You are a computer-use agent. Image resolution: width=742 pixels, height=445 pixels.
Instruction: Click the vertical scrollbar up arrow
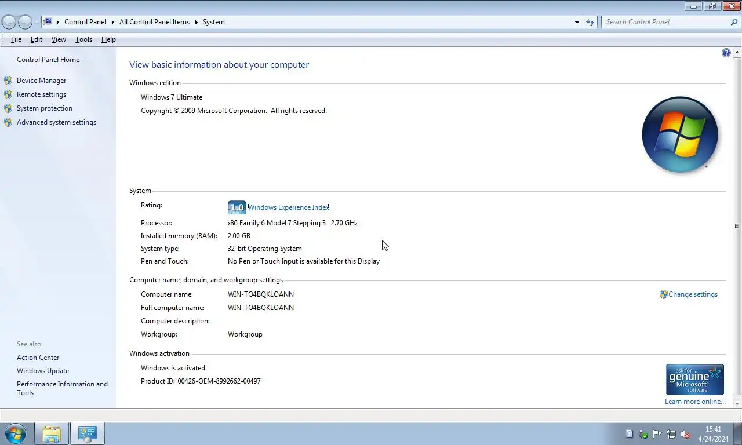pyautogui.click(x=737, y=52)
